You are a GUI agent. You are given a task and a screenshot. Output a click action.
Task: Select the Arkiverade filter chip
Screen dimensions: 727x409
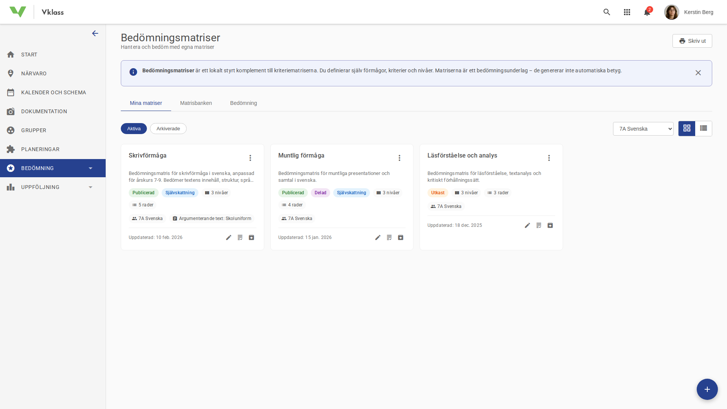168,128
